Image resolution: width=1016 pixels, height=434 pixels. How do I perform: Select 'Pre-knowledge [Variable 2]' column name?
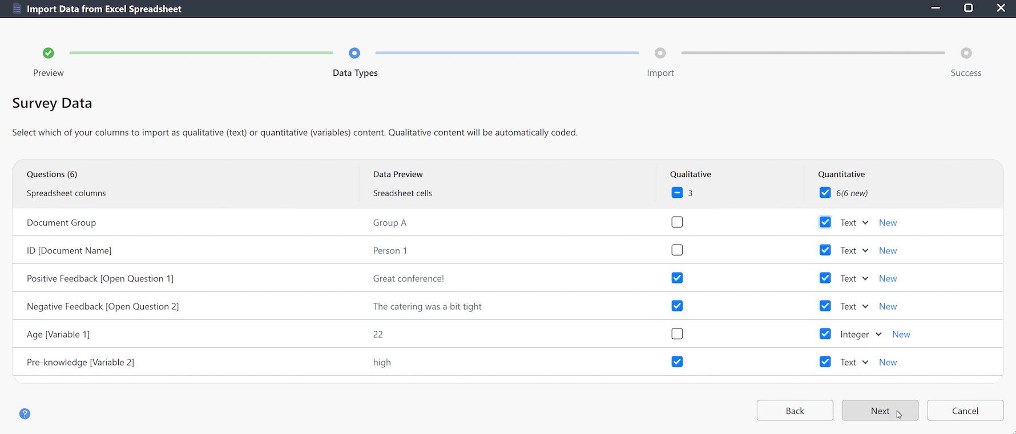click(x=80, y=363)
